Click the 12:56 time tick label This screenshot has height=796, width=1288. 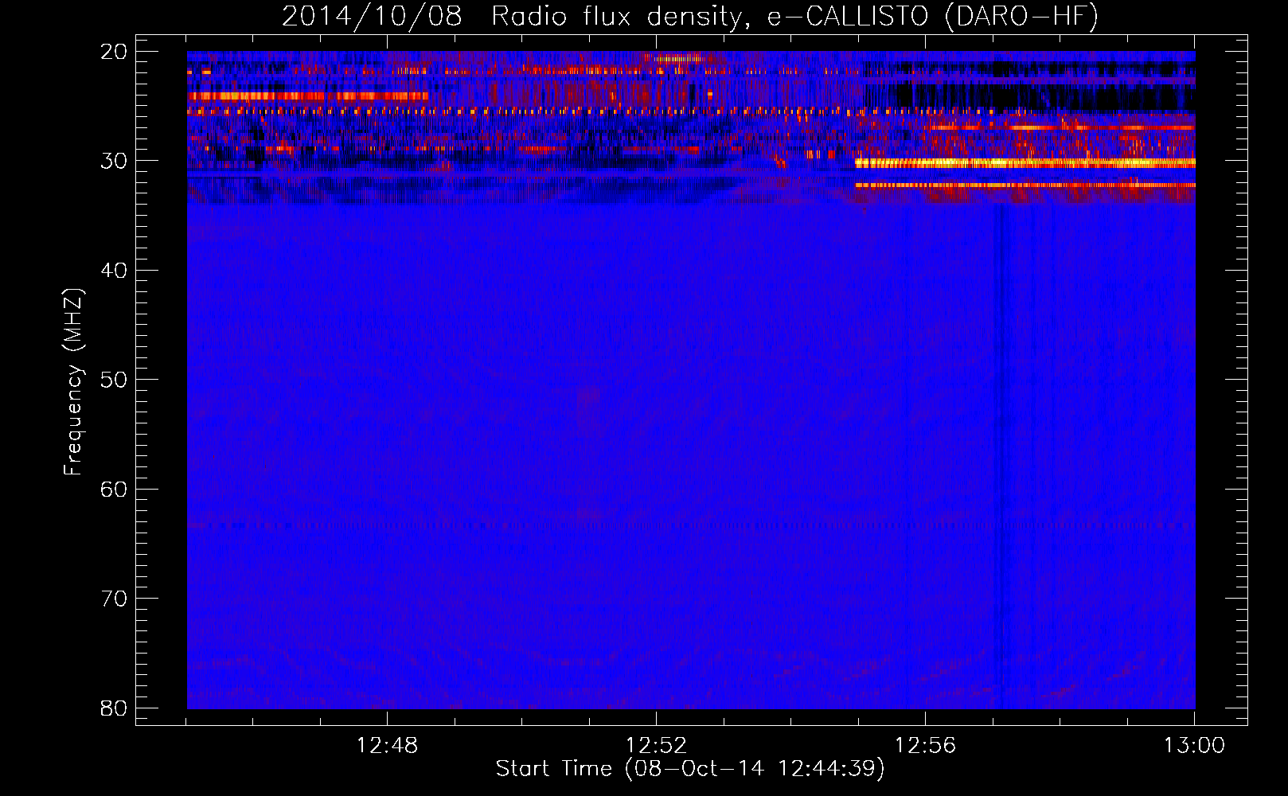point(925,746)
